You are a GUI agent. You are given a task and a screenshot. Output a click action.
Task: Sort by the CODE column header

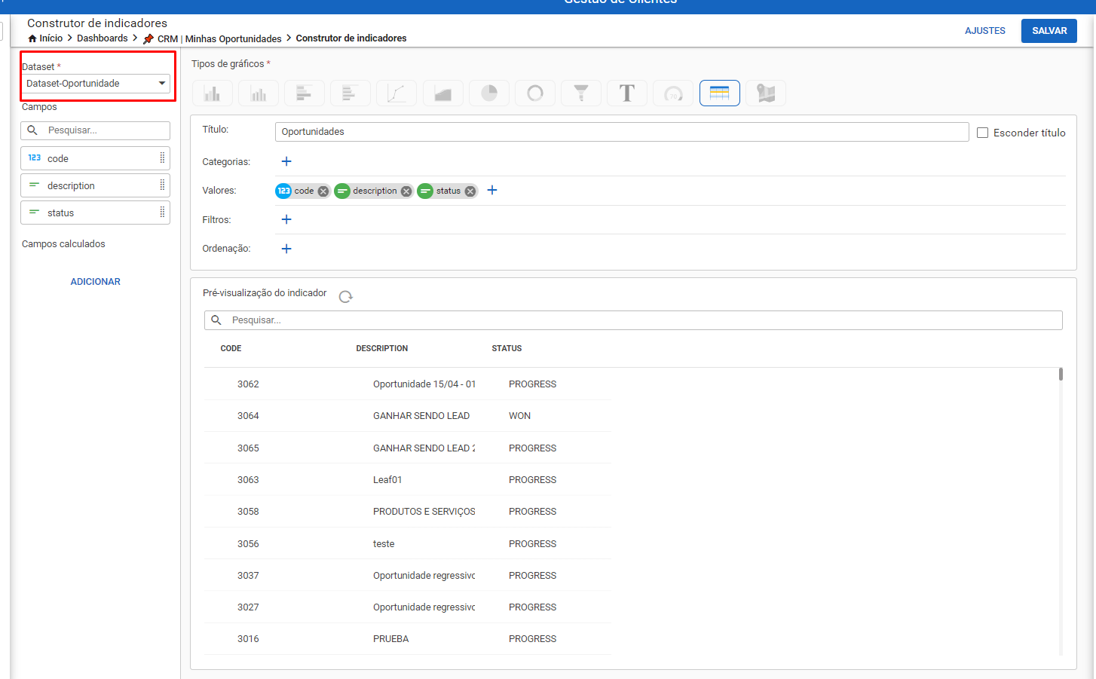(x=231, y=349)
